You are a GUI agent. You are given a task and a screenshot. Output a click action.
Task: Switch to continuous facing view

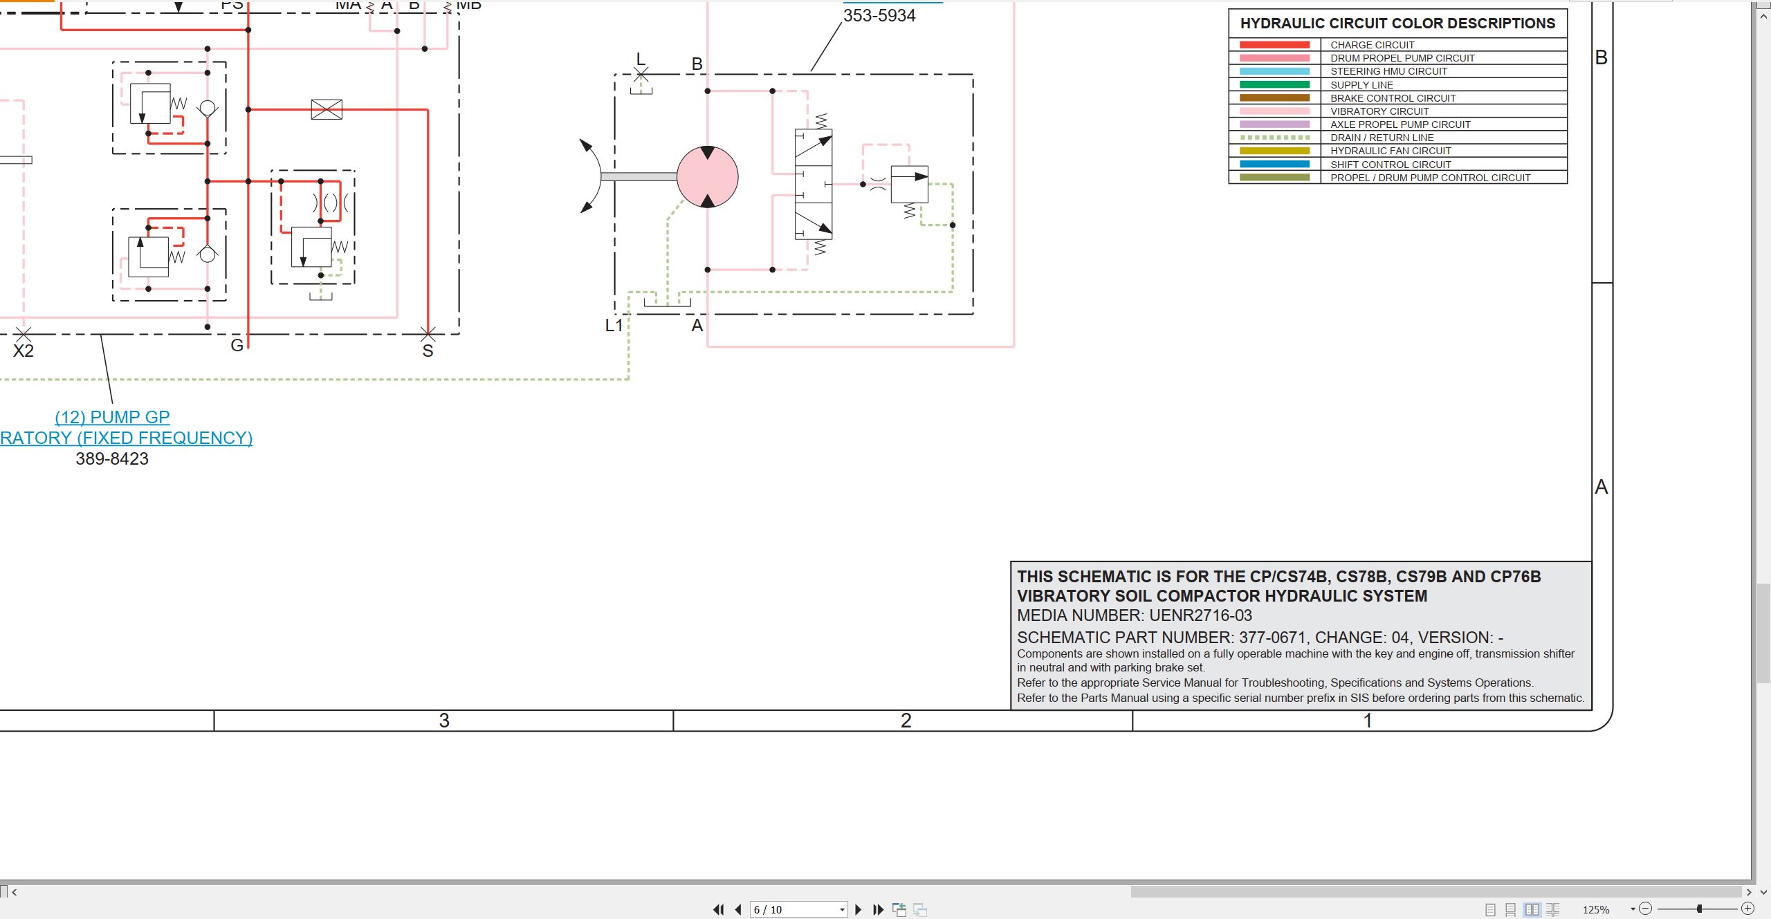pyautogui.click(x=1553, y=910)
